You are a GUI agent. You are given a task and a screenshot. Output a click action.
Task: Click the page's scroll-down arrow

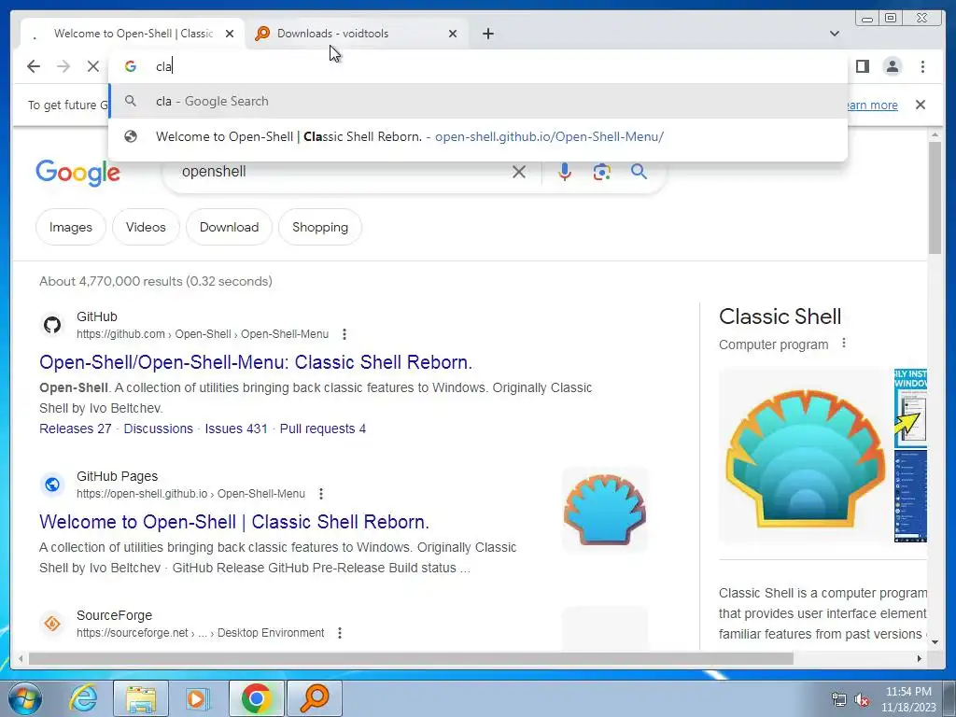tap(935, 641)
